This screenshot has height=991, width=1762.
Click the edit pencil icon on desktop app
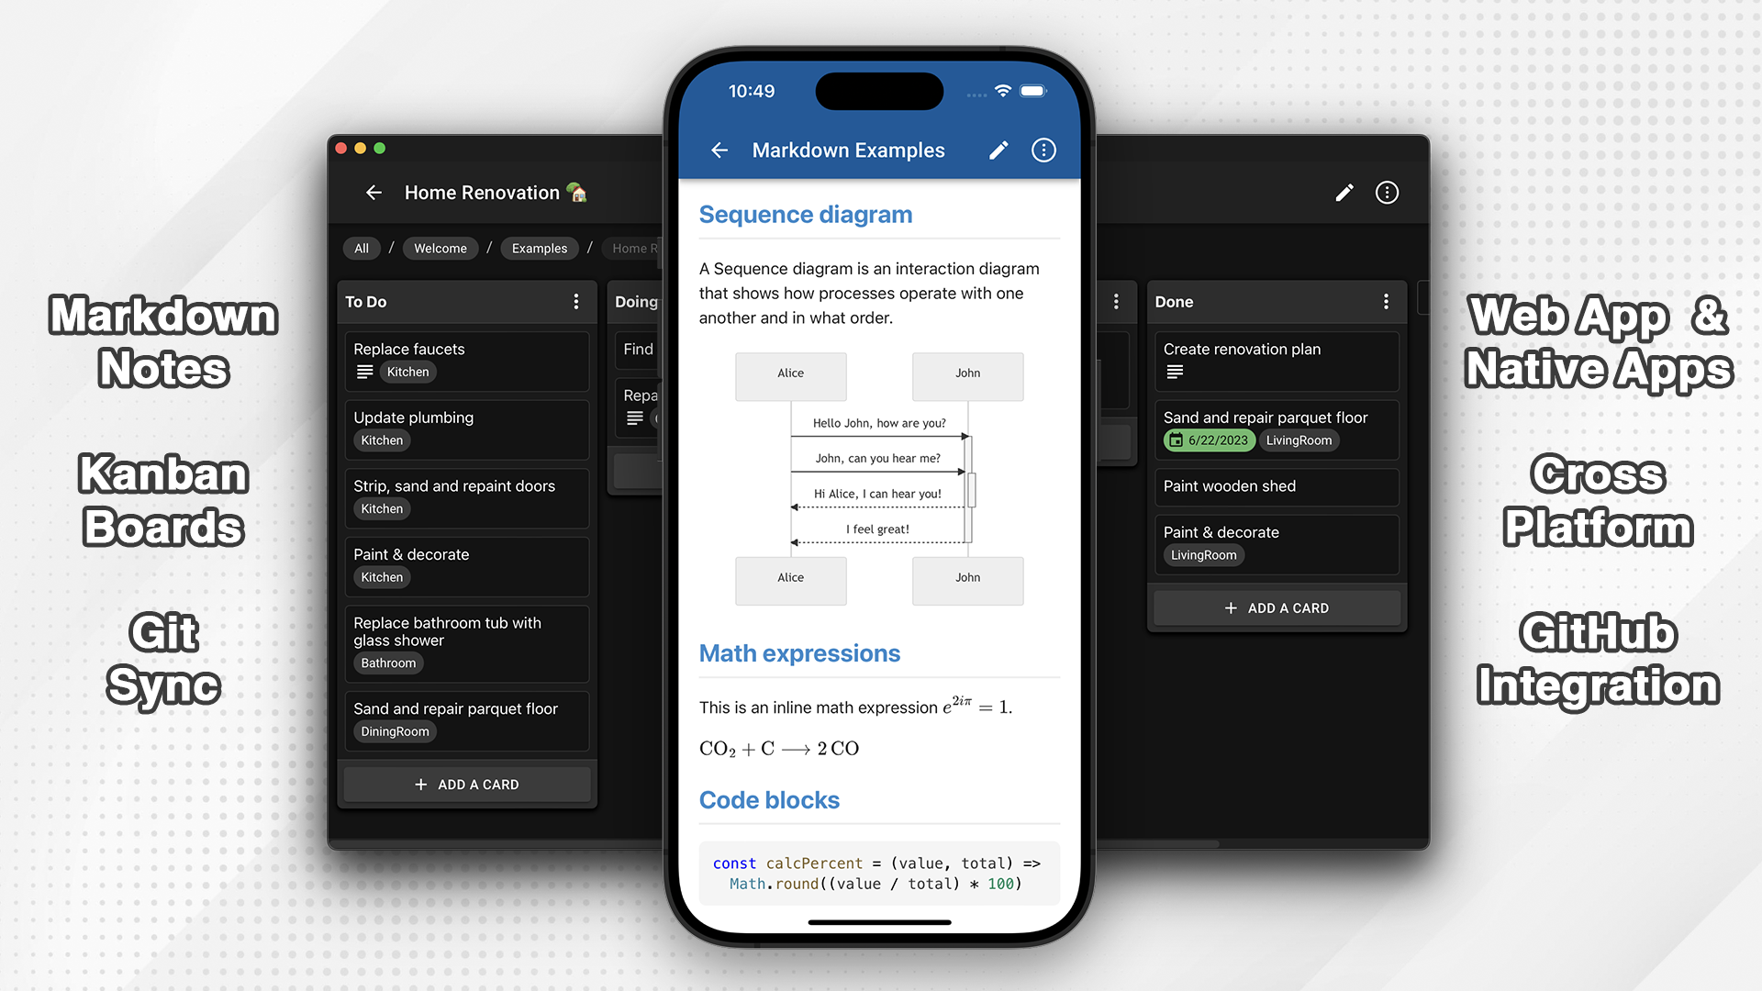click(x=1344, y=193)
